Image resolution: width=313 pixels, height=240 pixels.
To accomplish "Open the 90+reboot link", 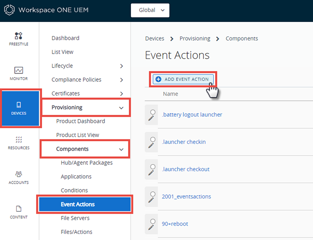I will [175, 224].
